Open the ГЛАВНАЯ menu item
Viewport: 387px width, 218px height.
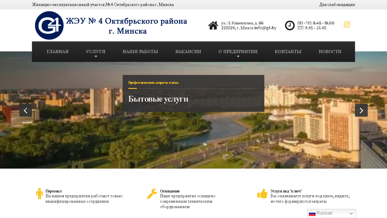click(58, 52)
